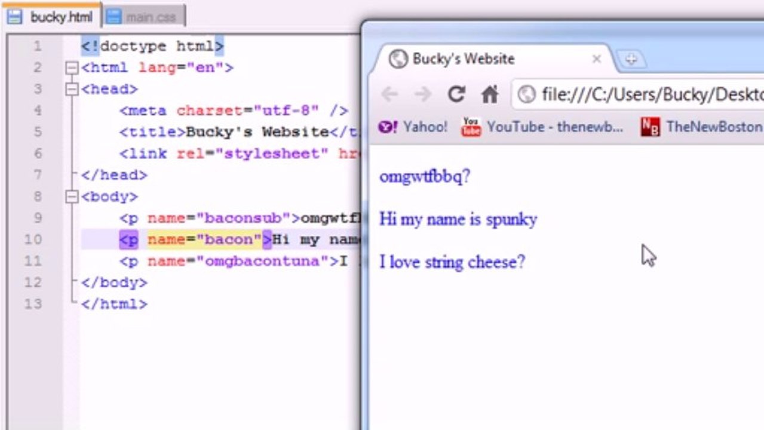
Task: Click the address bar with file:/// URL
Action: (x=638, y=94)
